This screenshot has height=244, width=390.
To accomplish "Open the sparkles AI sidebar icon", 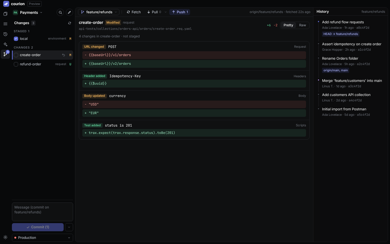I will coord(5,44).
